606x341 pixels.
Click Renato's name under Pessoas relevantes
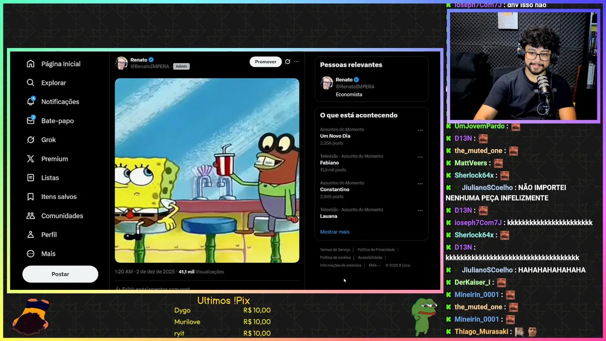pos(344,80)
